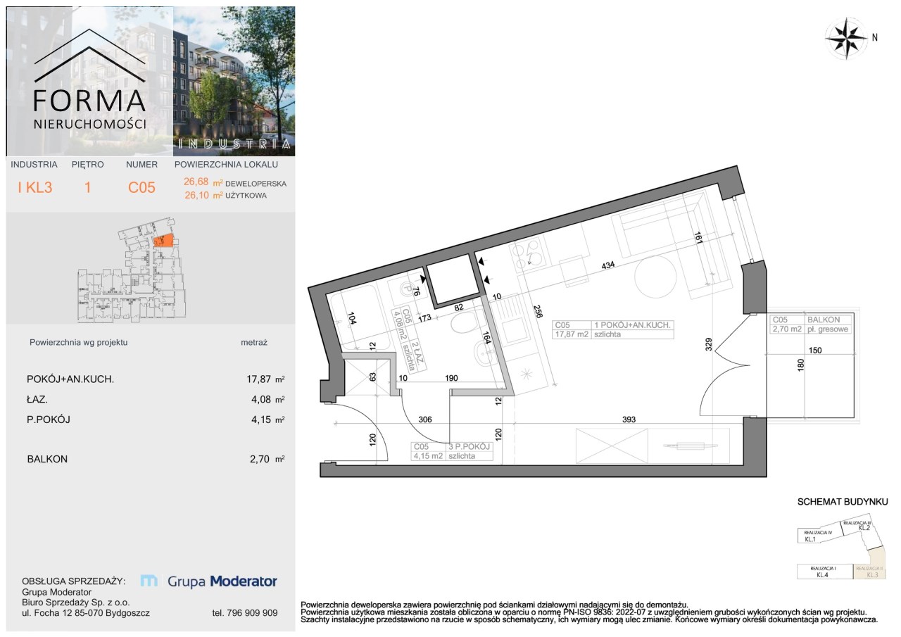Click the floor value '1' under PIĘTRO
Image resolution: width=901 pixels, height=637 pixels.
pos(87,188)
